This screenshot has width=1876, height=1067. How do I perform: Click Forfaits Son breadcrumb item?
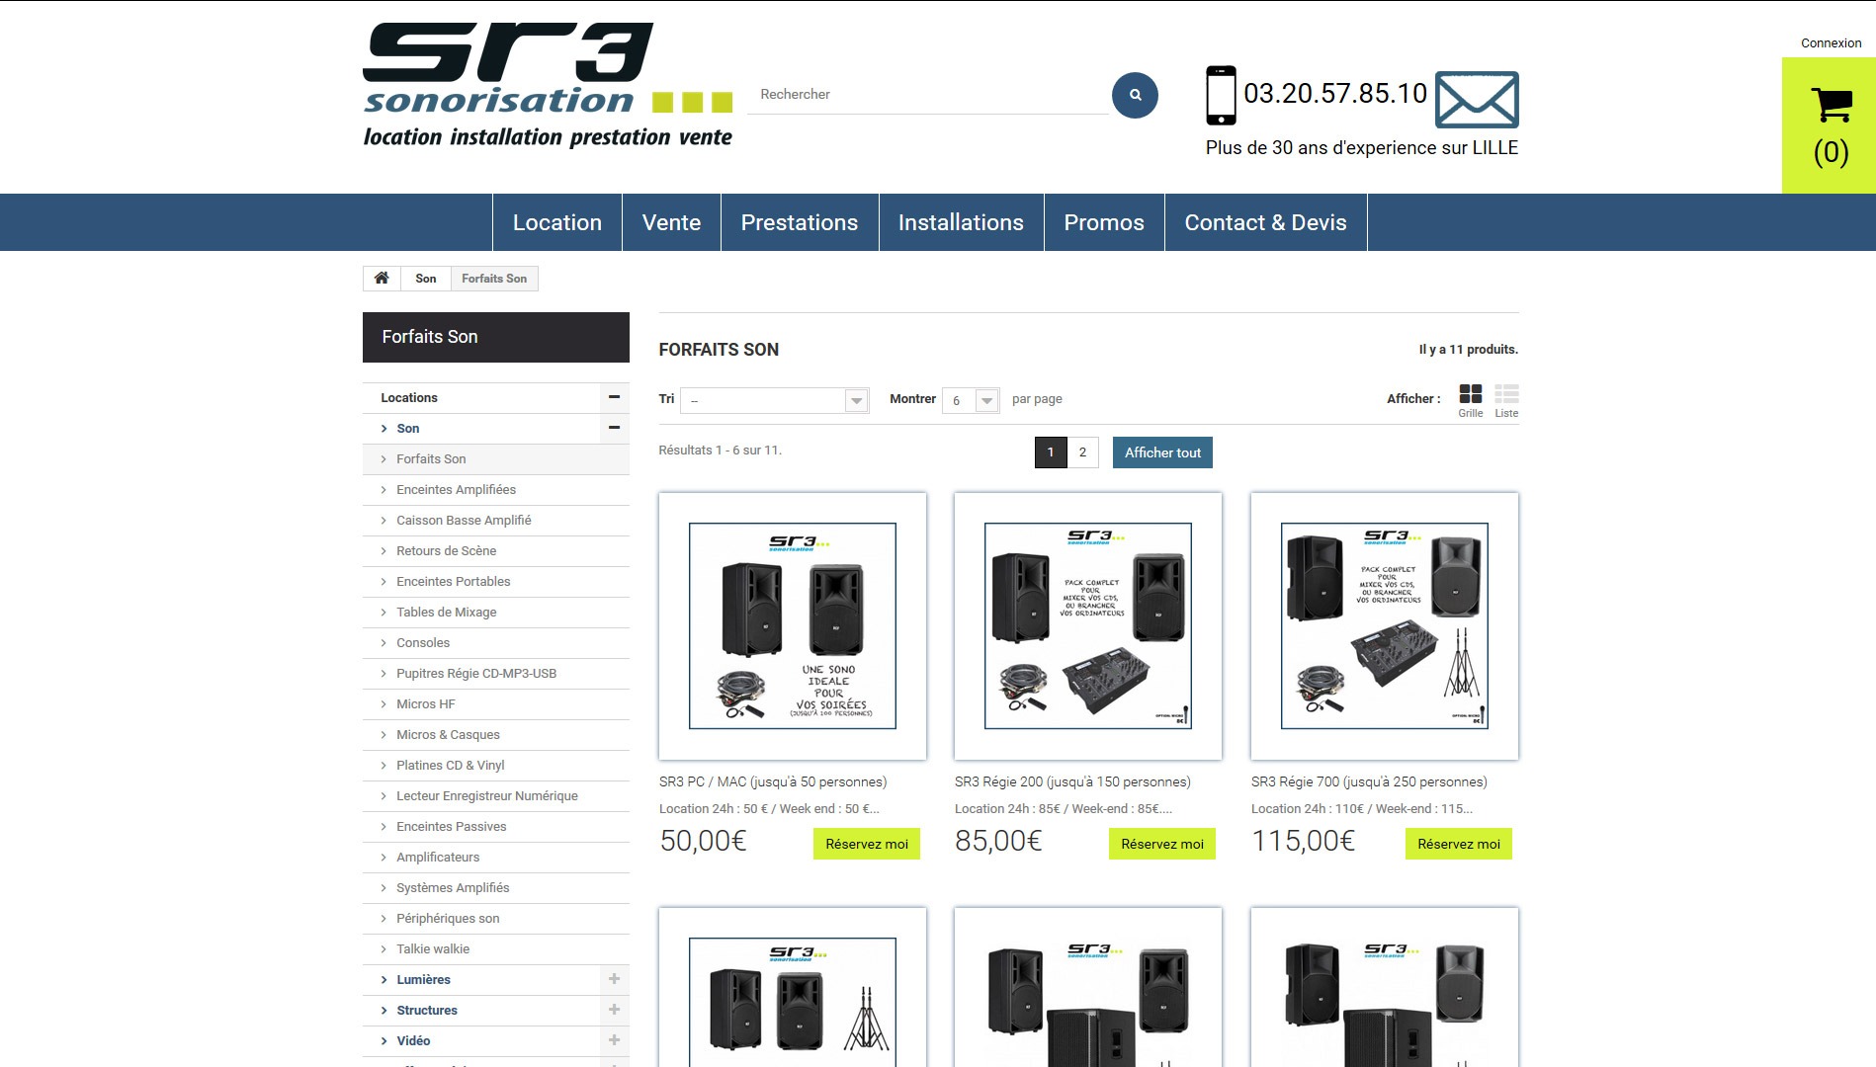coord(494,279)
